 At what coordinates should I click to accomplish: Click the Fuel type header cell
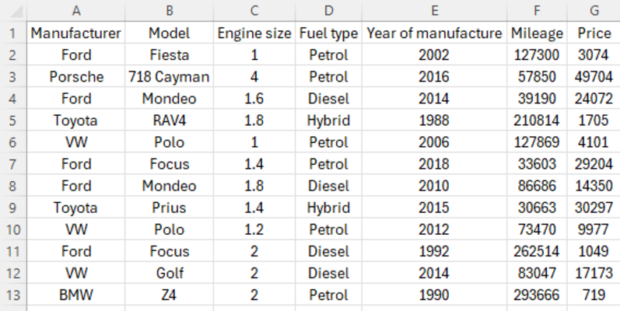328,33
